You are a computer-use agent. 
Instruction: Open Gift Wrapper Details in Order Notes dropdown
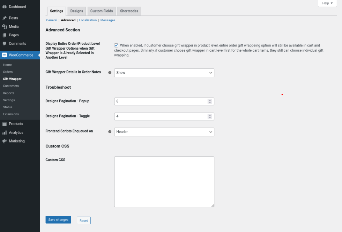point(164,73)
